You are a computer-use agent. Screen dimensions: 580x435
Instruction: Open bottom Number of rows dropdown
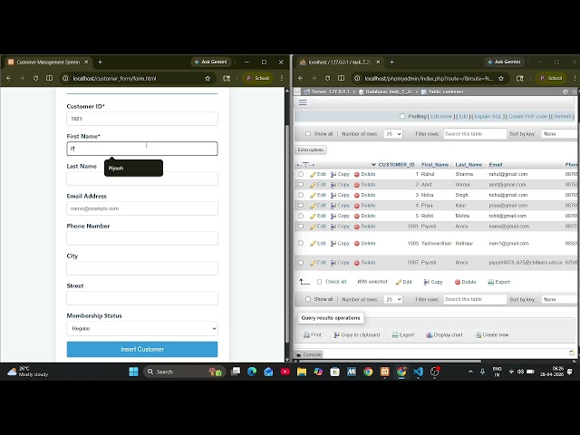392,299
